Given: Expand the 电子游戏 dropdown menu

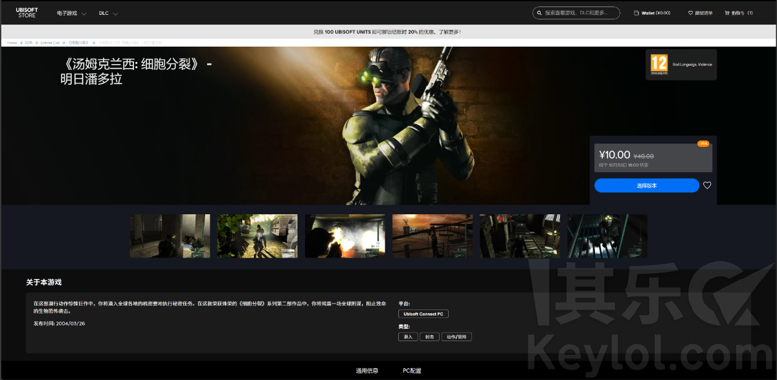Looking at the screenshot, I should coord(71,13).
